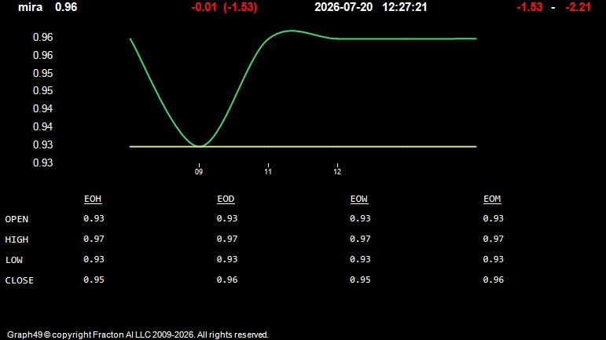The width and height of the screenshot is (606, 340).
Task: Click the OPEN row label
Action: click(17, 219)
